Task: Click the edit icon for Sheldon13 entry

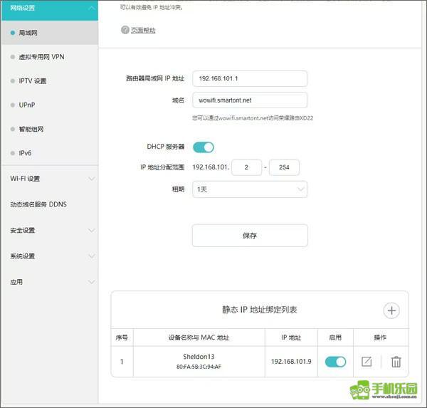Action: [x=367, y=362]
